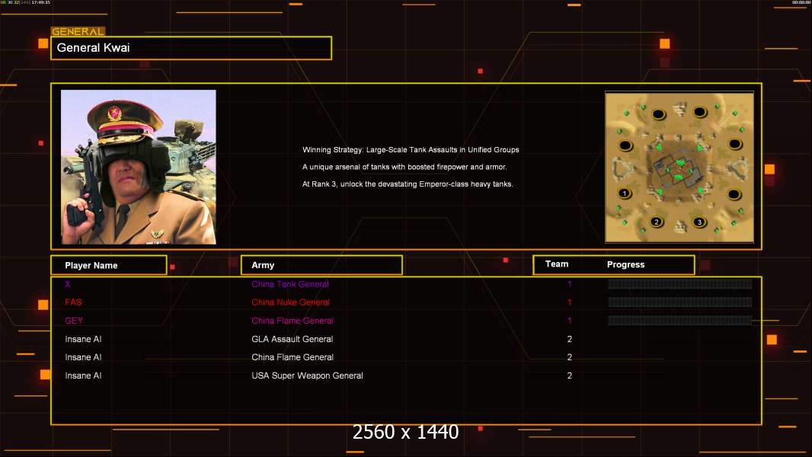This screenshot has width=812, height=457.
Task: Click the Player Name column header
Action: tap(108, 265)
